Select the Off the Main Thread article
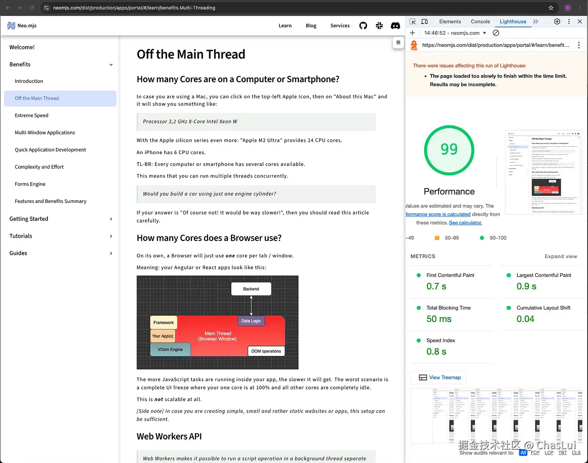Screen dimensions: 588x463 tap(61, 98)
